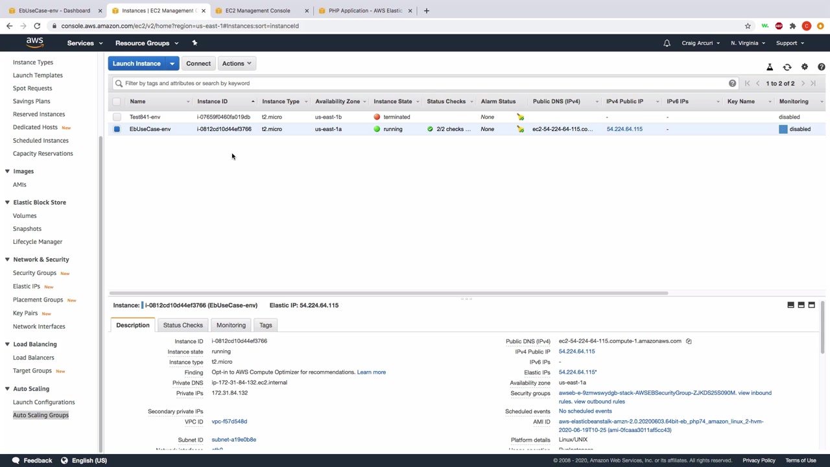The width and height of the screenshot is (830, 467).
Task: Switch to the Status Checks tab
Action: tap(183, 325)
